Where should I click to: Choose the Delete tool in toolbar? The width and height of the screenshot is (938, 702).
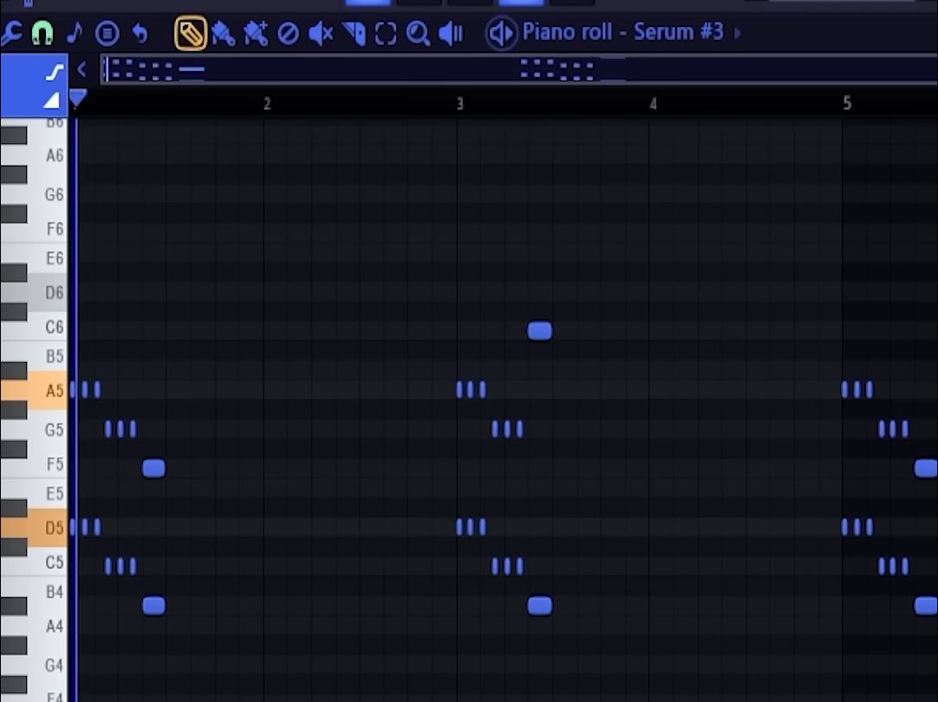click(x=288, y=34)
